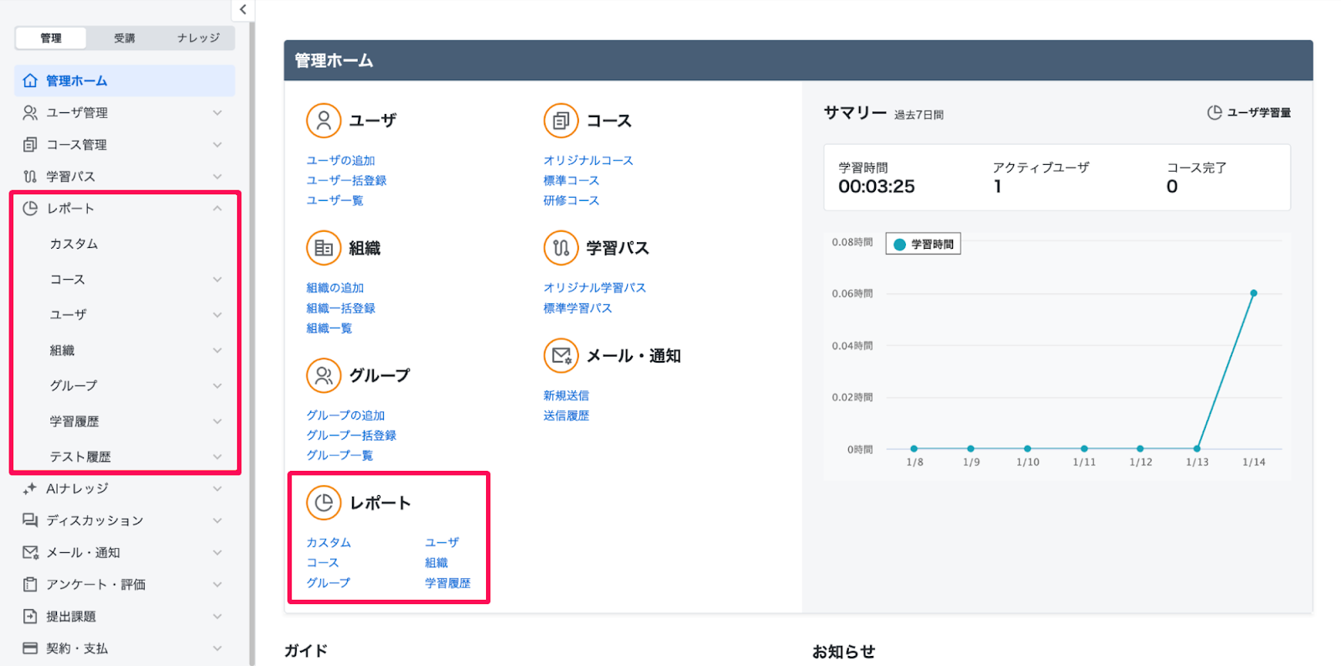The image size is (1341, 666).
Task: Open the ユーザ一覧 link
Action: click(334, 200)
